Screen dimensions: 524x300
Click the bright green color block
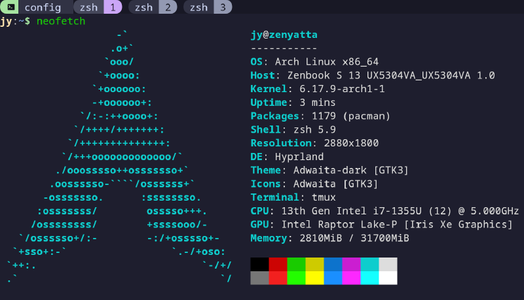point(297,278)
